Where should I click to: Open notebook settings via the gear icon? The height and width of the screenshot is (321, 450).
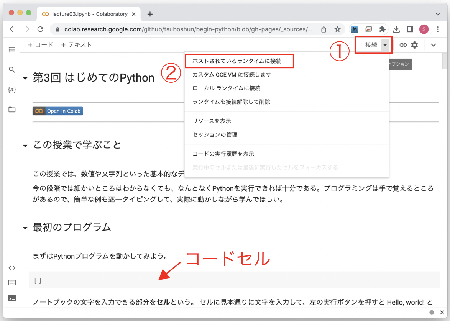[x=414, y=45]
